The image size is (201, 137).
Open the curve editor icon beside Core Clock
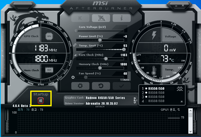coord(75,55)
